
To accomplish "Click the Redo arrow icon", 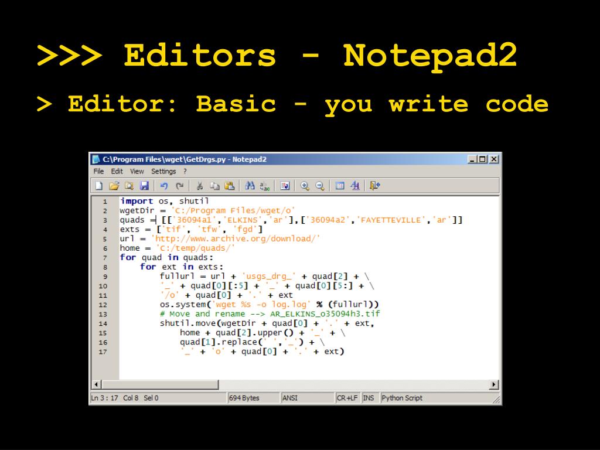I will tap(179, 186).
